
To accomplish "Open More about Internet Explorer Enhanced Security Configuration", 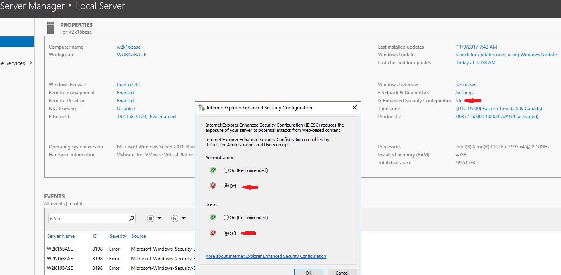I will 266,256.
